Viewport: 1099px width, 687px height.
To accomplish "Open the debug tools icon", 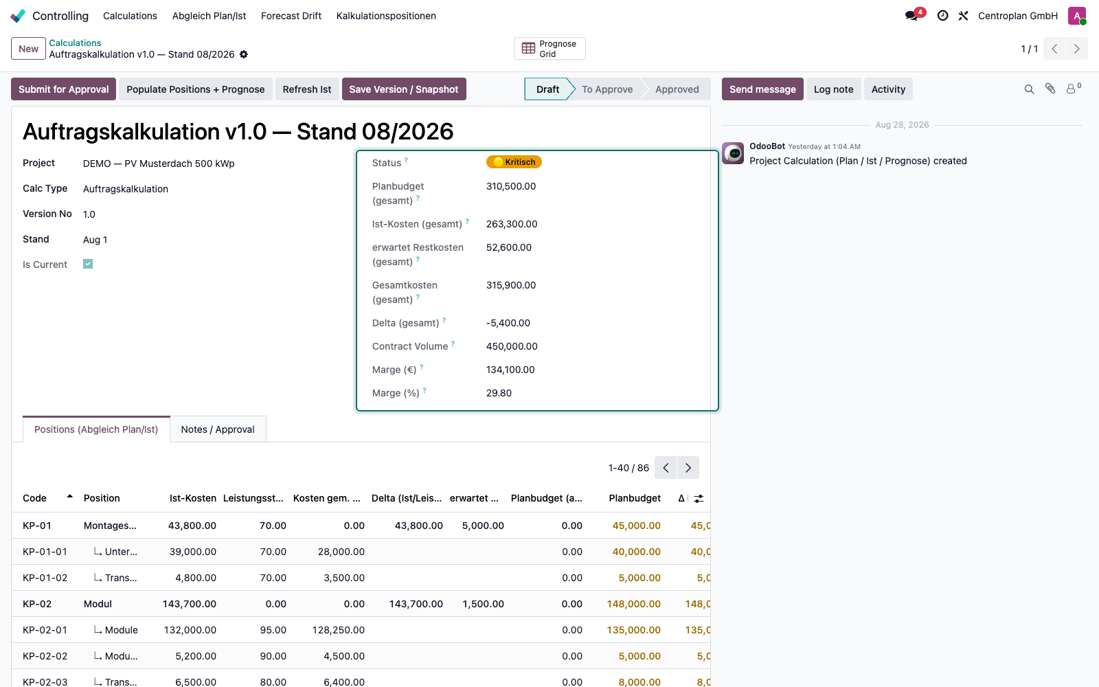I will click(x=964, y=16).
